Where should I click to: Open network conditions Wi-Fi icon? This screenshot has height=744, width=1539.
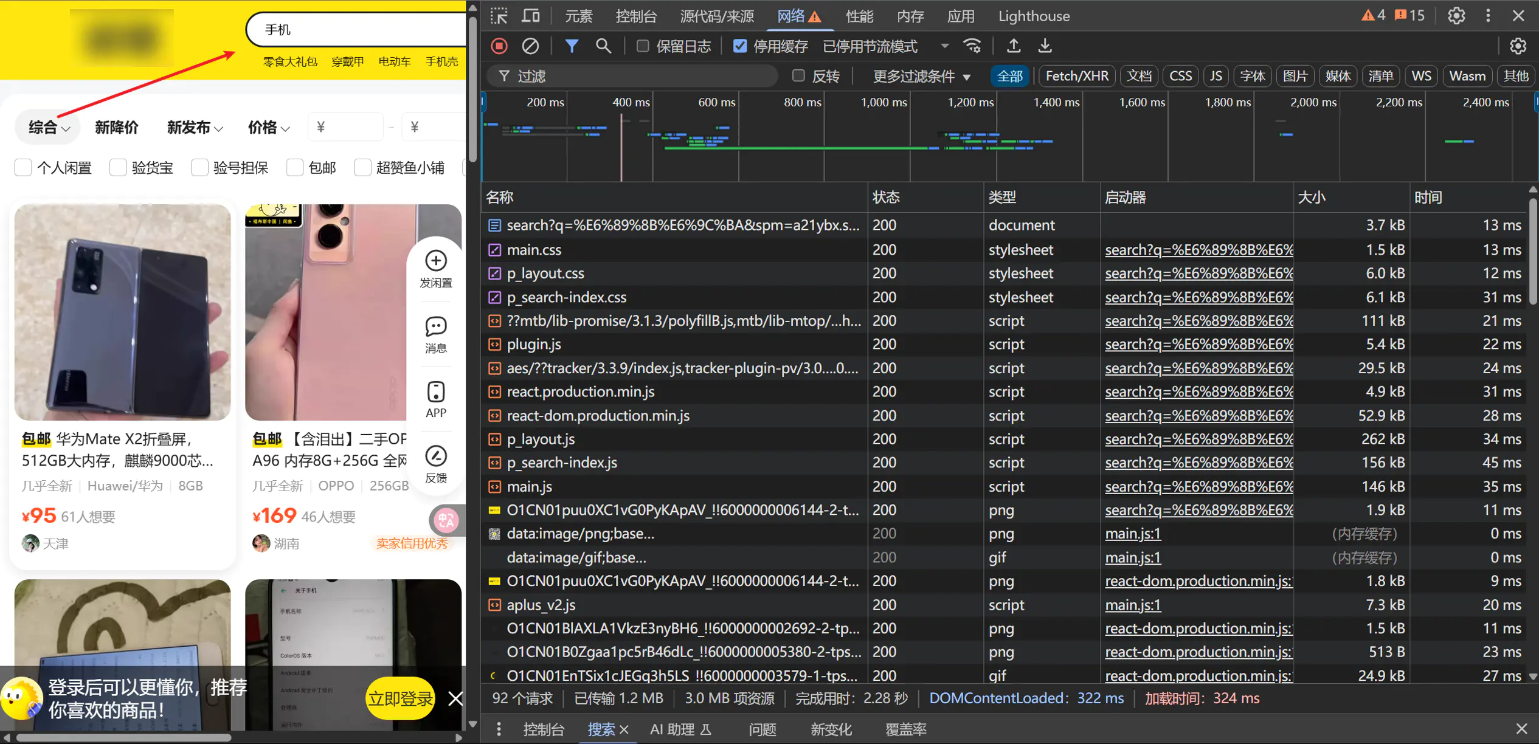point(973,46)
